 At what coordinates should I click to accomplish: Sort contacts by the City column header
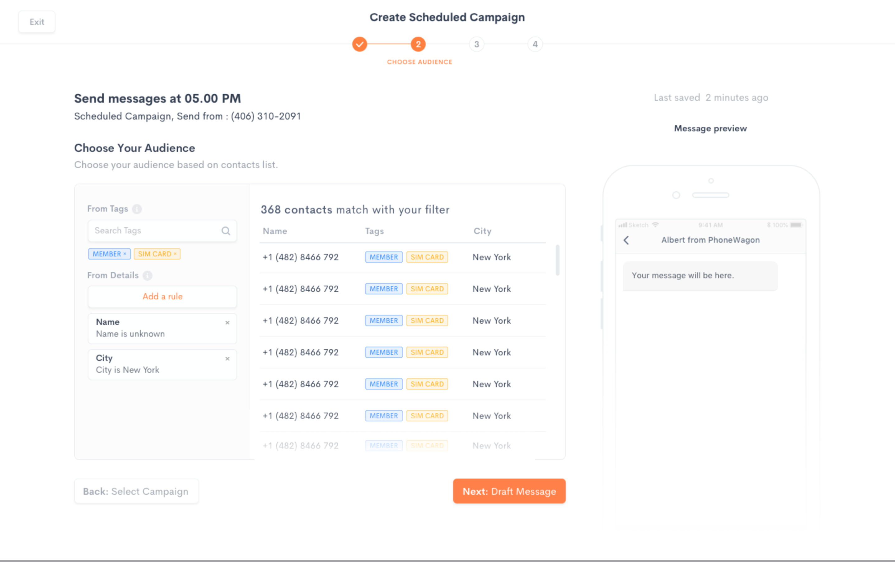point(482,231)
